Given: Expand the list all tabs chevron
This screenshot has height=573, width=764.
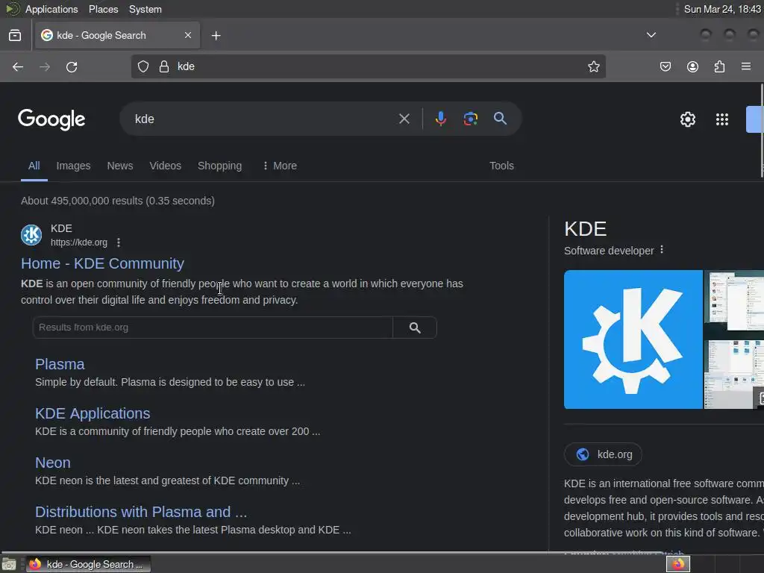Looking at the screenshot, I should pos(651,35).
